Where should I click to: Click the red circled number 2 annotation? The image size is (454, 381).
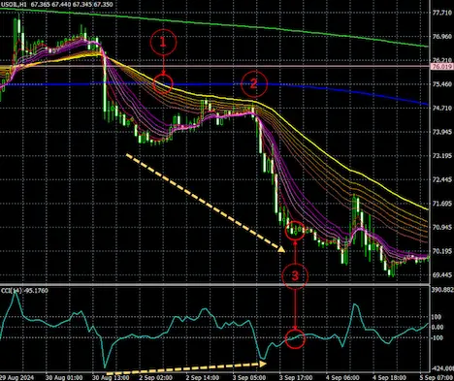[254, 84]
